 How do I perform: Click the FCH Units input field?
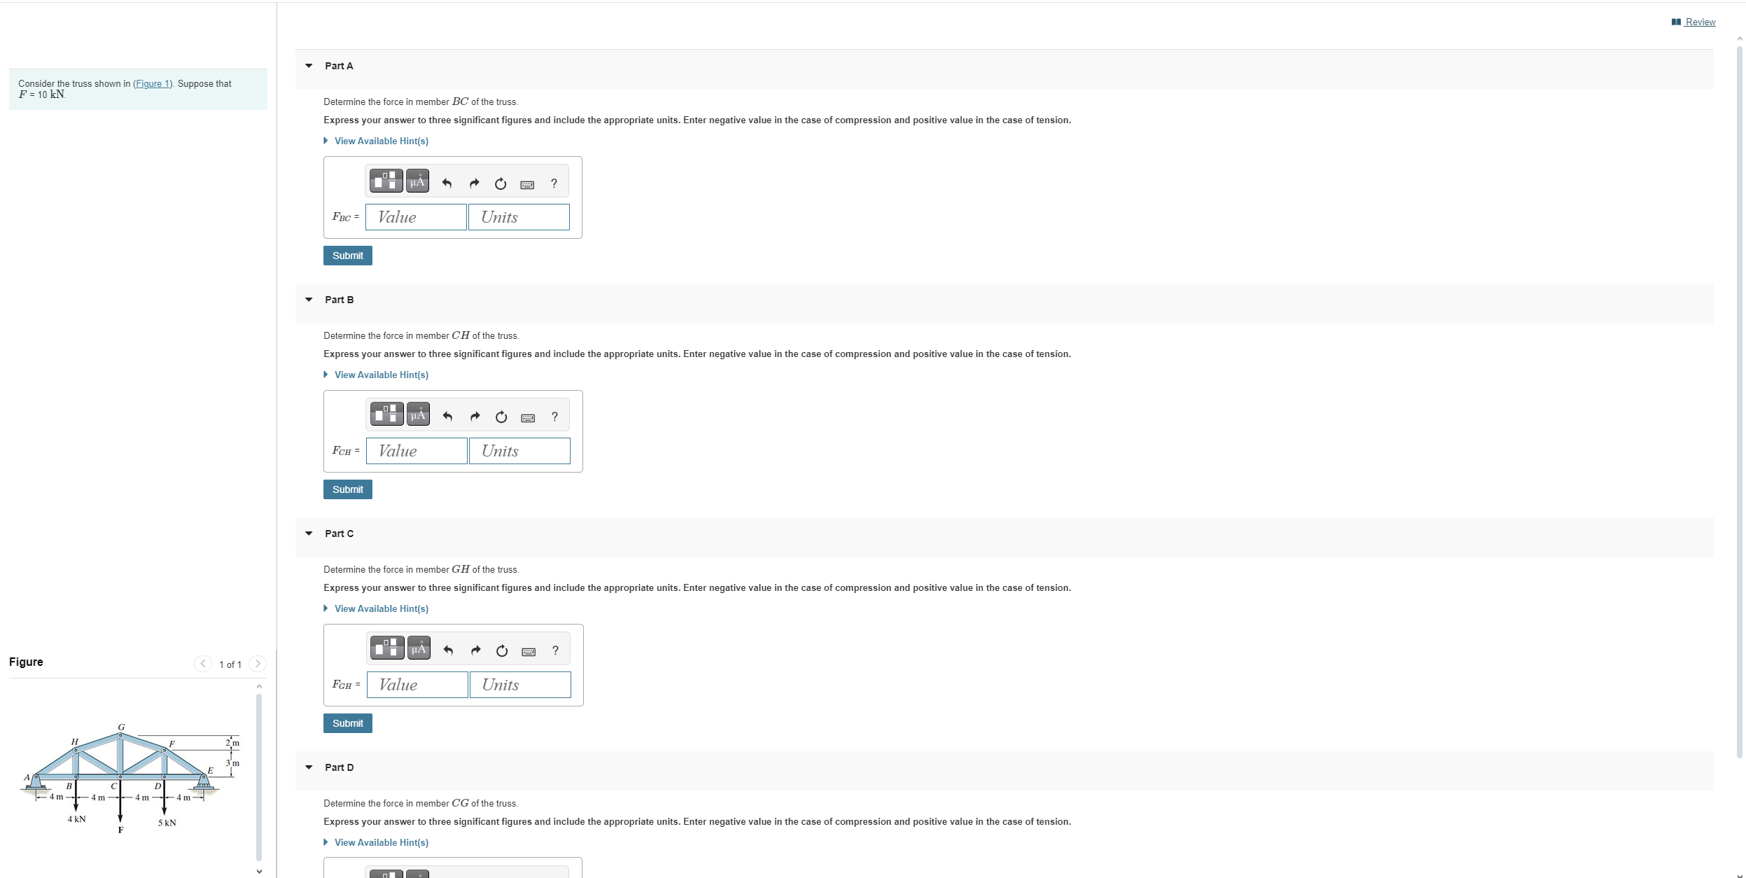(x=519, y=451)
